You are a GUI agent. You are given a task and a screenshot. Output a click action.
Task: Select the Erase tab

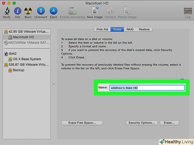(117, 29)
